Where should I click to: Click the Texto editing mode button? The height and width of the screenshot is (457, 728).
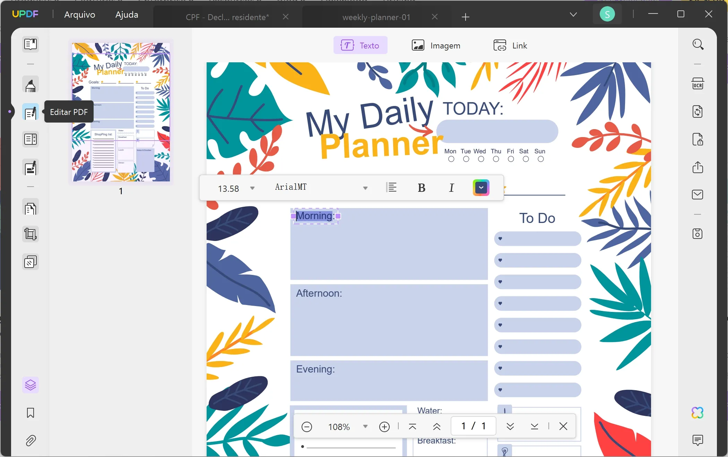click(360, 45)
